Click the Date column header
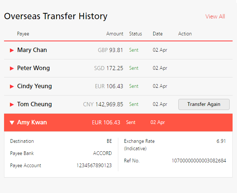 coord(158,34)
